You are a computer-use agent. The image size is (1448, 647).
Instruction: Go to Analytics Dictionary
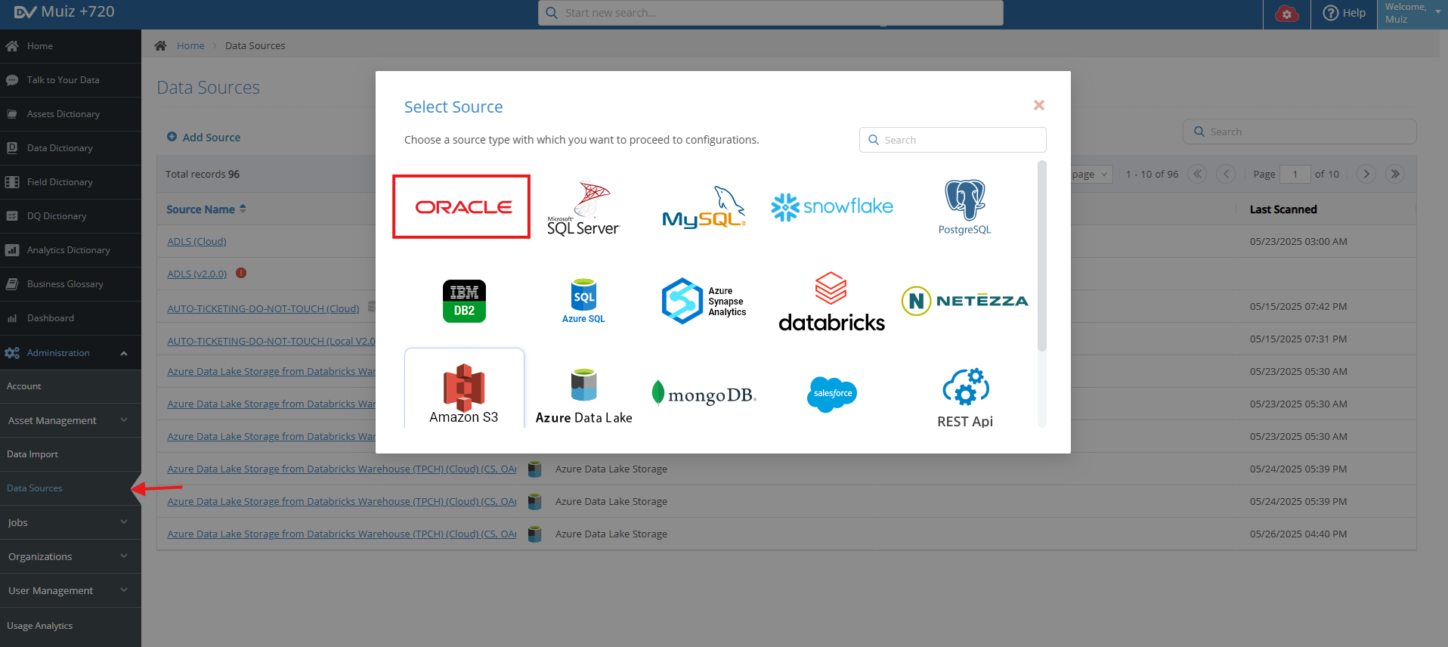(70, 250)
